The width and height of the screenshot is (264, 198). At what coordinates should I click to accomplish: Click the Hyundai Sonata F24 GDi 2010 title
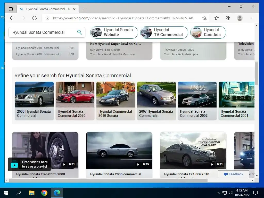(x=187, y=174)
